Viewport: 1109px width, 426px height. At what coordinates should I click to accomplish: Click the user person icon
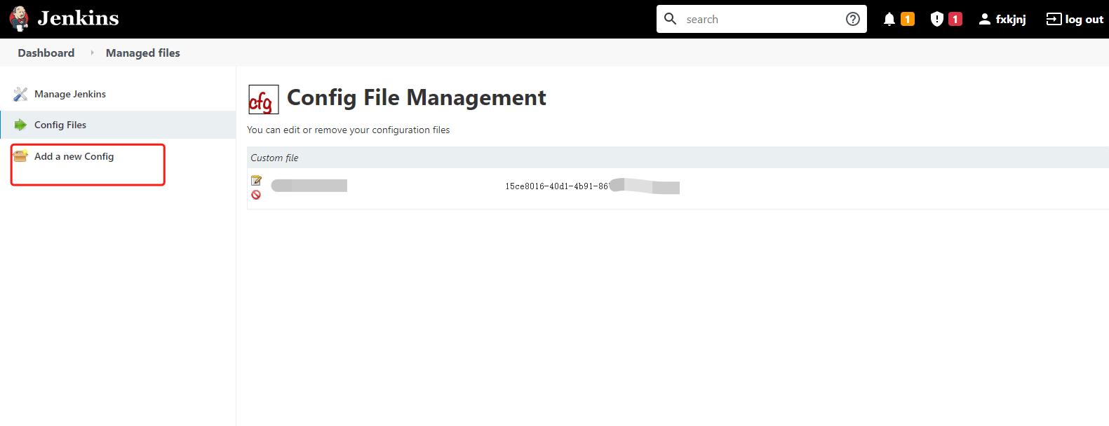[985, 19]
